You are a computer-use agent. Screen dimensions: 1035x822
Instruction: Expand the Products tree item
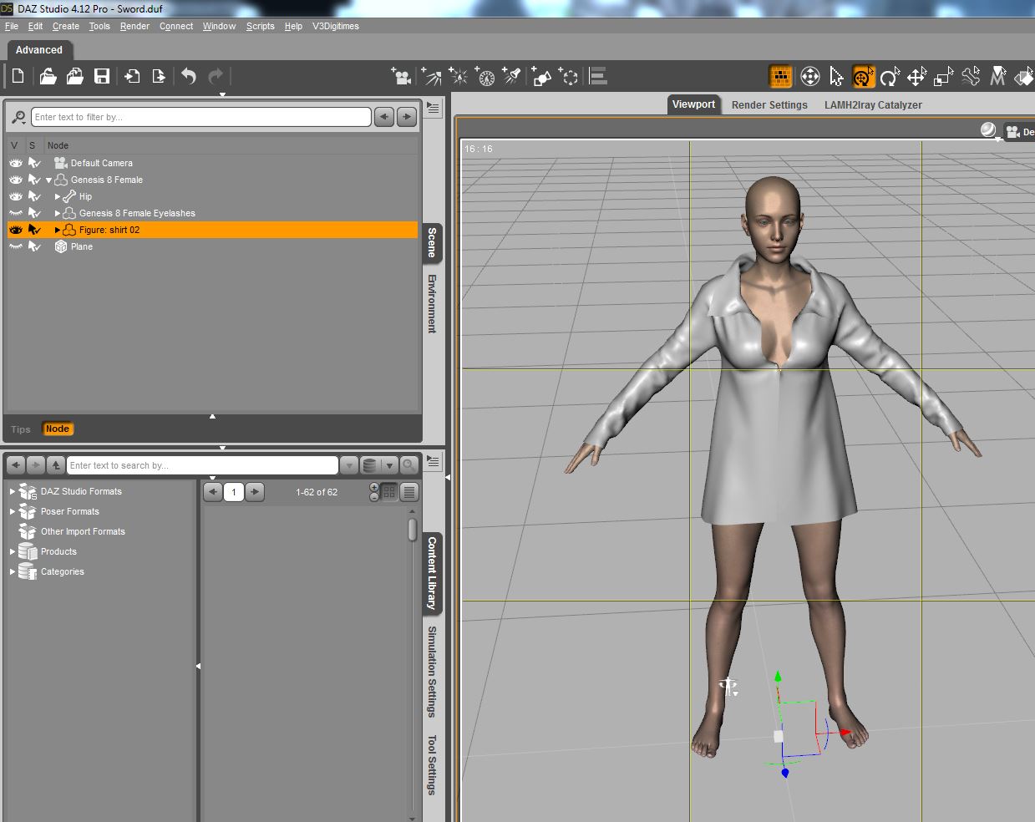coord(13,551)
